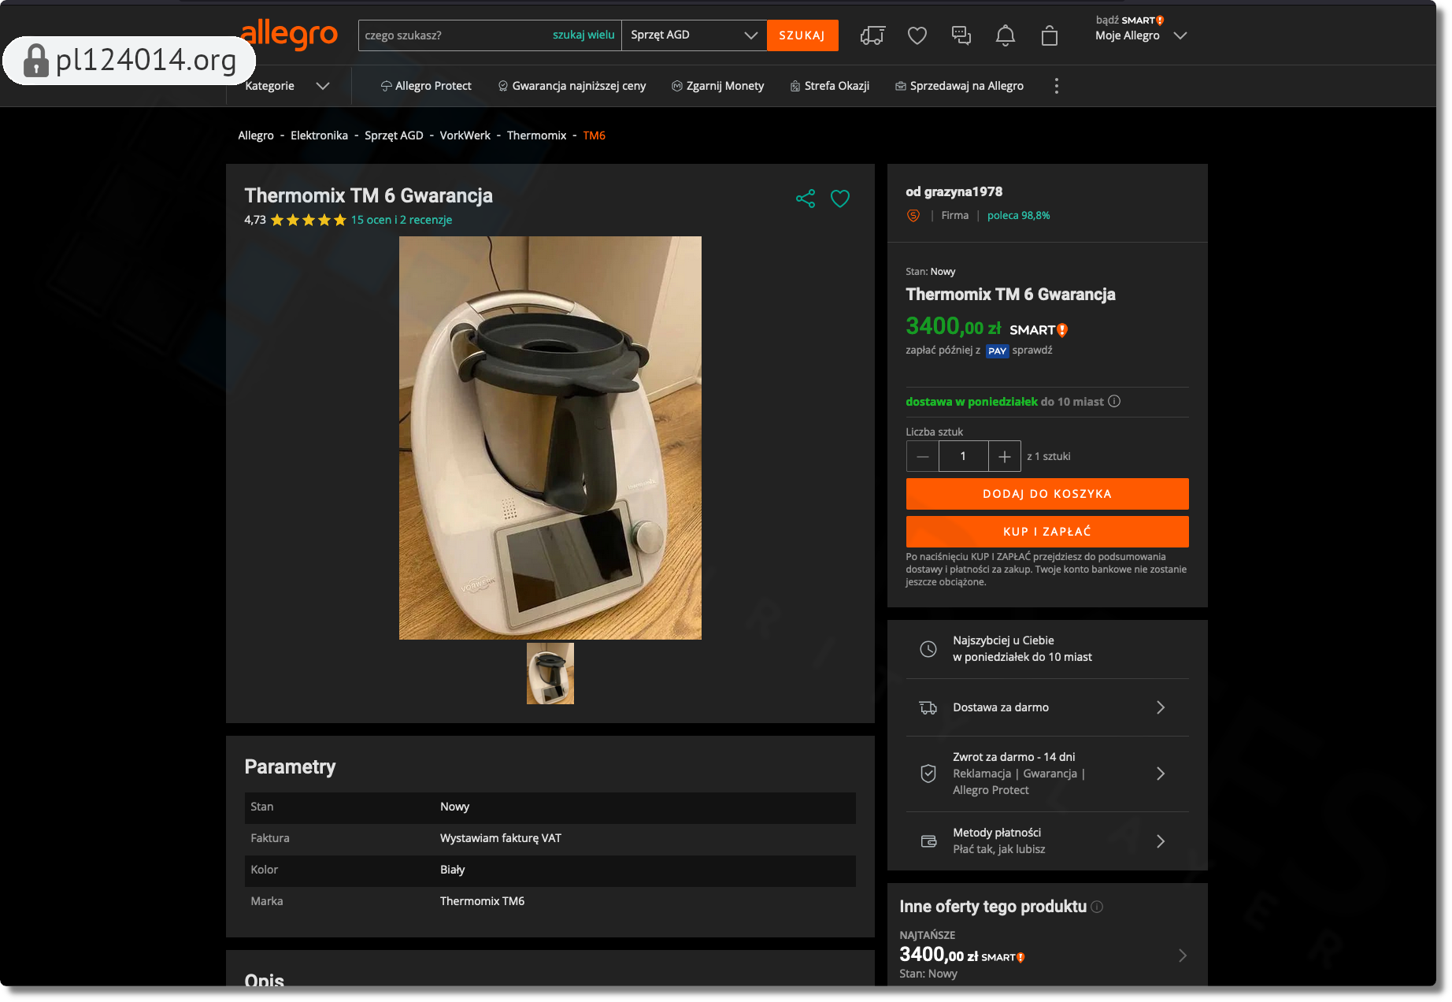Open Allegro Protect menu item
The image size is (1452, 1002).
click(x=425, y=86)
